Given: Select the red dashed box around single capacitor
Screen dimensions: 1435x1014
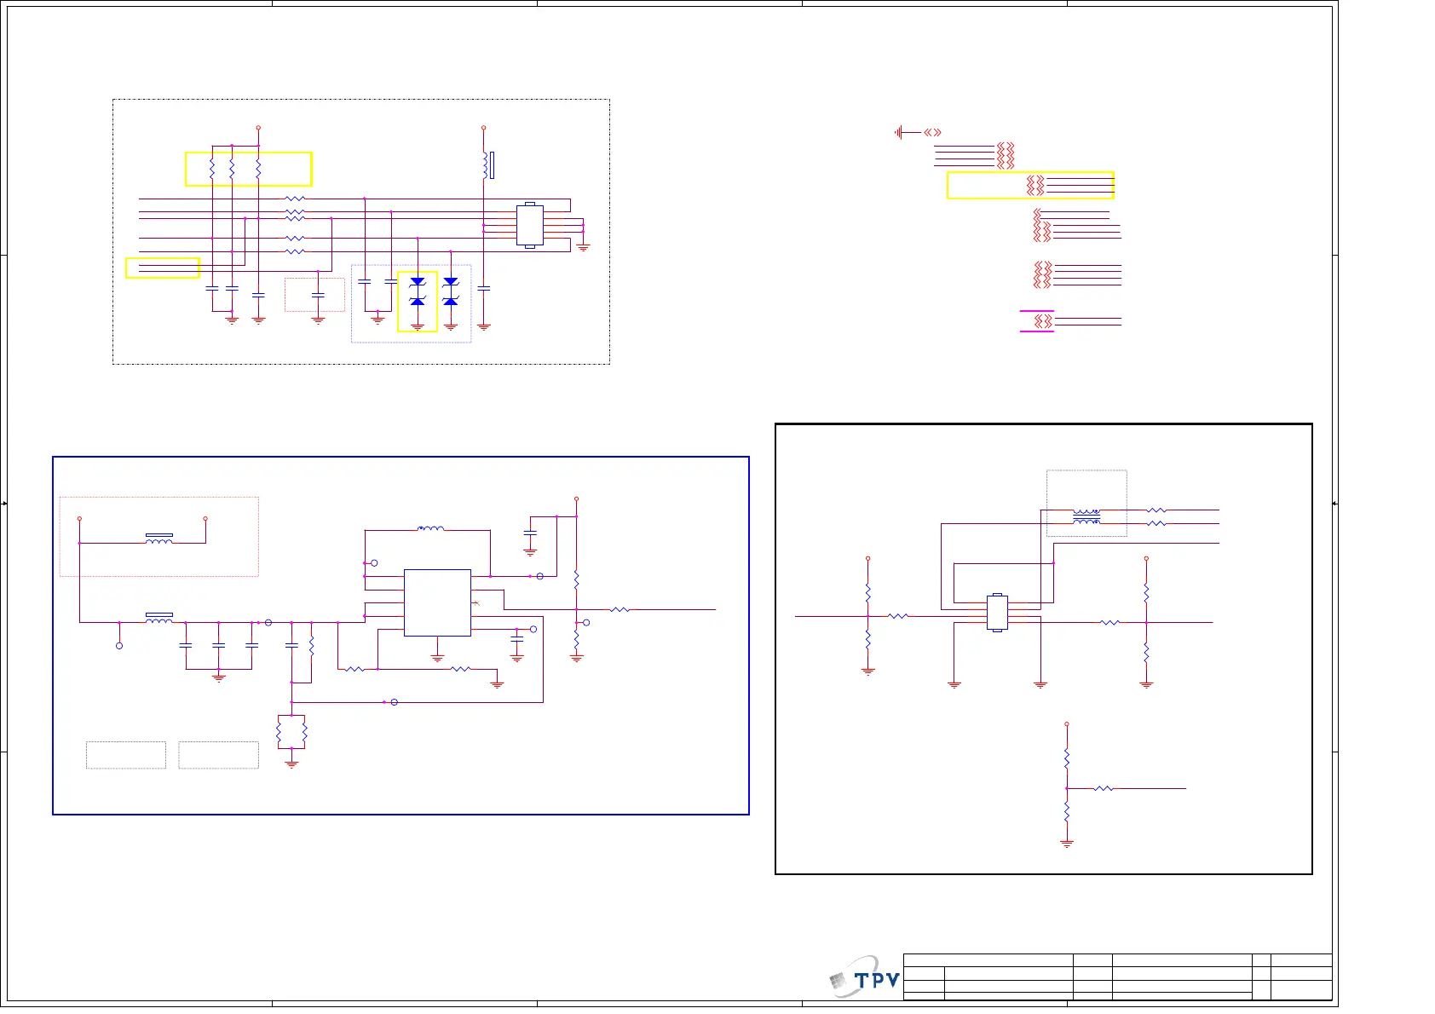Looking at the screenshot, I should 314,295.
